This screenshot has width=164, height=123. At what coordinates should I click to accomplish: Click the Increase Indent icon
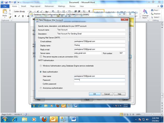[79, 11]
